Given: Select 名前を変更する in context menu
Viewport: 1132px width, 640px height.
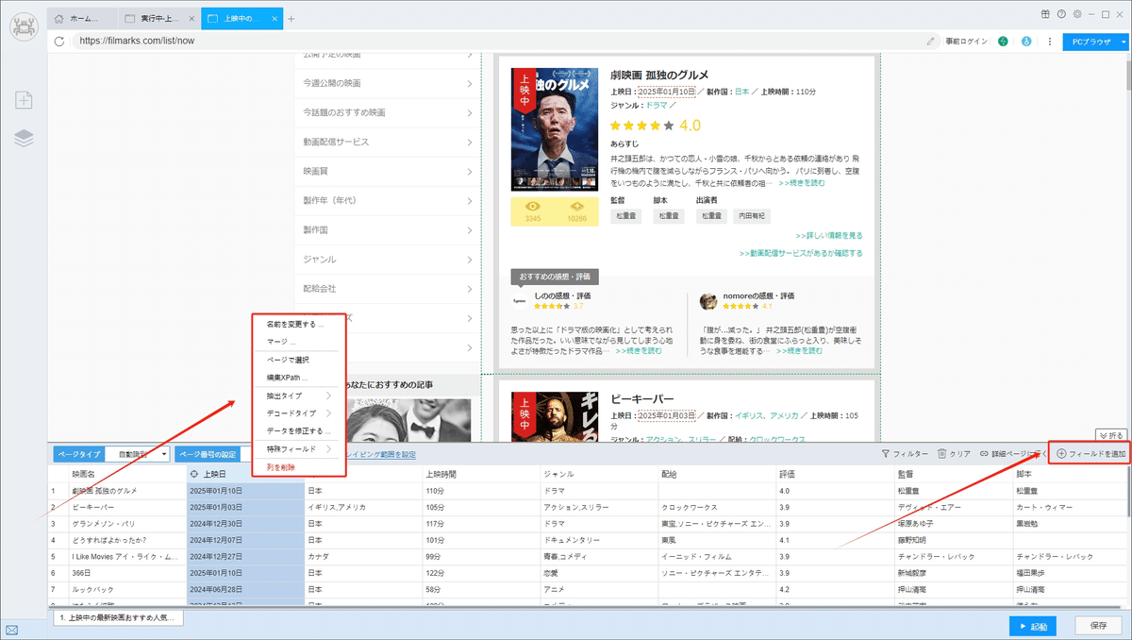Looking at the screenshot, I should (294, 324).
